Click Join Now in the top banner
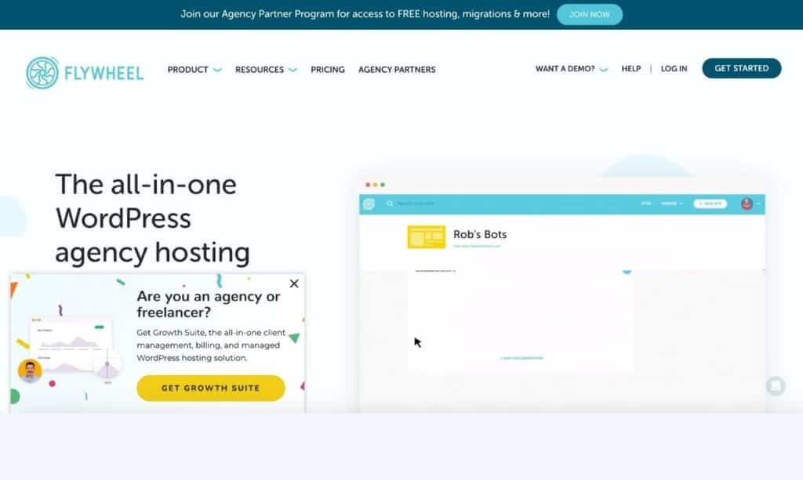The image size is (803, 480). pos(590,14)
